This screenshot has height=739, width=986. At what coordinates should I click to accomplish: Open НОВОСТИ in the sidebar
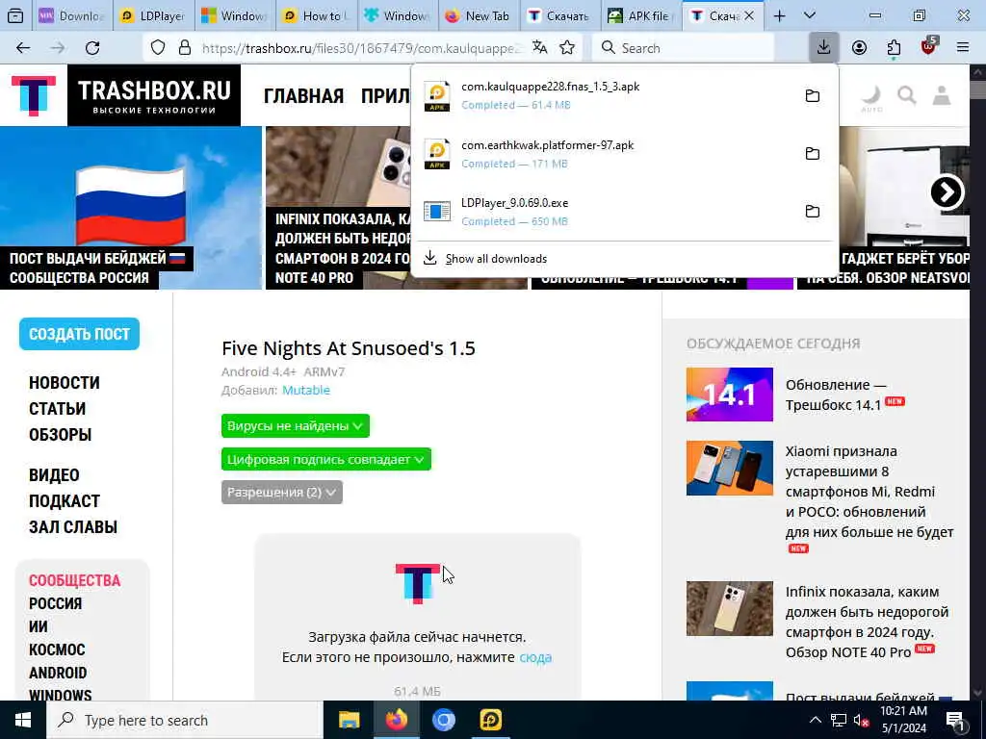point(65,383)
